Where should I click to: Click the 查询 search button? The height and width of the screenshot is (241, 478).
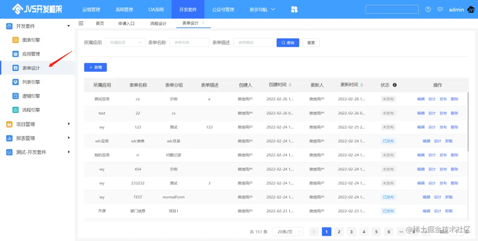(x=288, y=43)
